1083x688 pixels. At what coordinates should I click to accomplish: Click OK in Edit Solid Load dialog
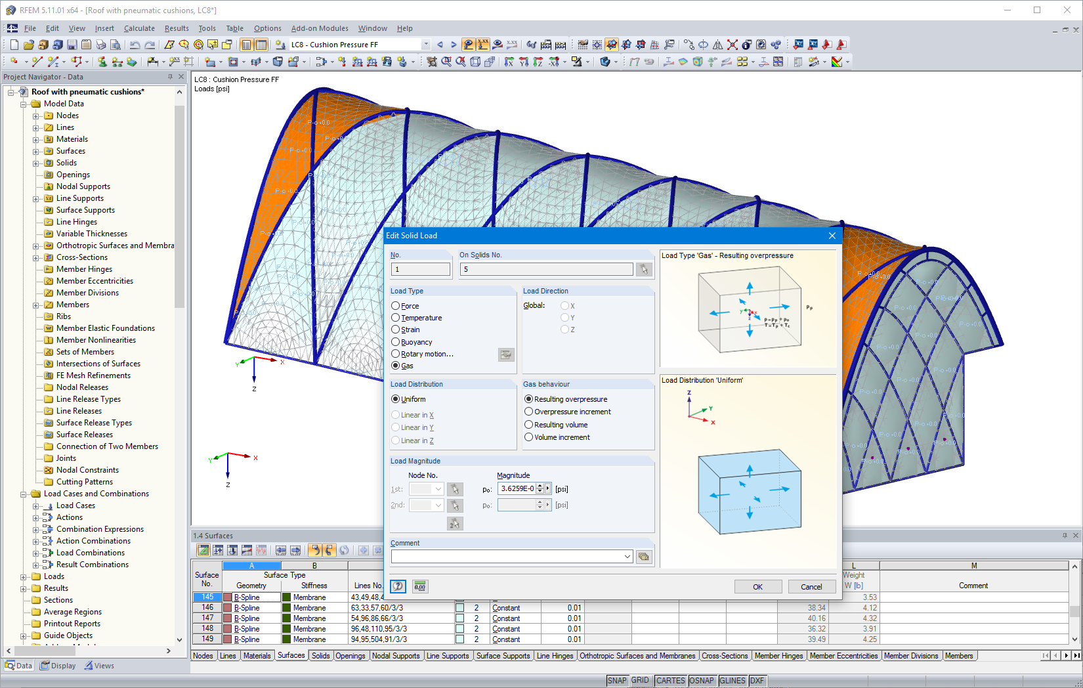click(758, 587)
